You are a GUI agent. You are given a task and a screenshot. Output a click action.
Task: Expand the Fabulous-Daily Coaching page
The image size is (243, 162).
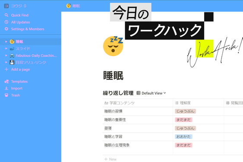tap(6, 55)
